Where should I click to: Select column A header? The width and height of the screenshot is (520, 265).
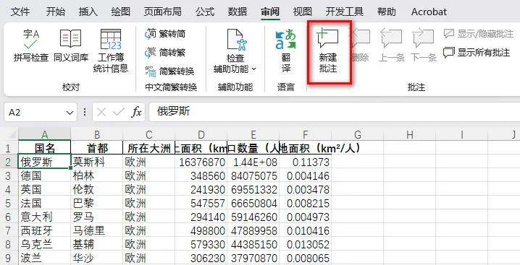tap(44, 134)
